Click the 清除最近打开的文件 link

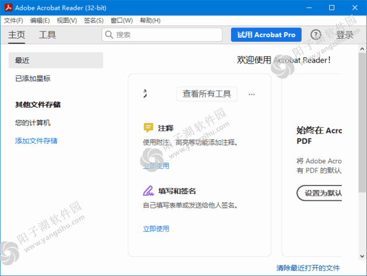[x=308, y=268]
